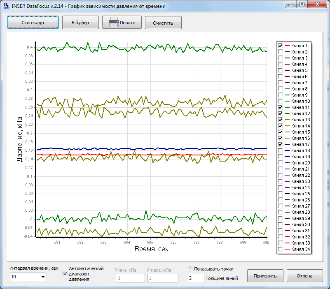Click the Канал 9 legend label
The image size is (330, 289).
point(299,95)
